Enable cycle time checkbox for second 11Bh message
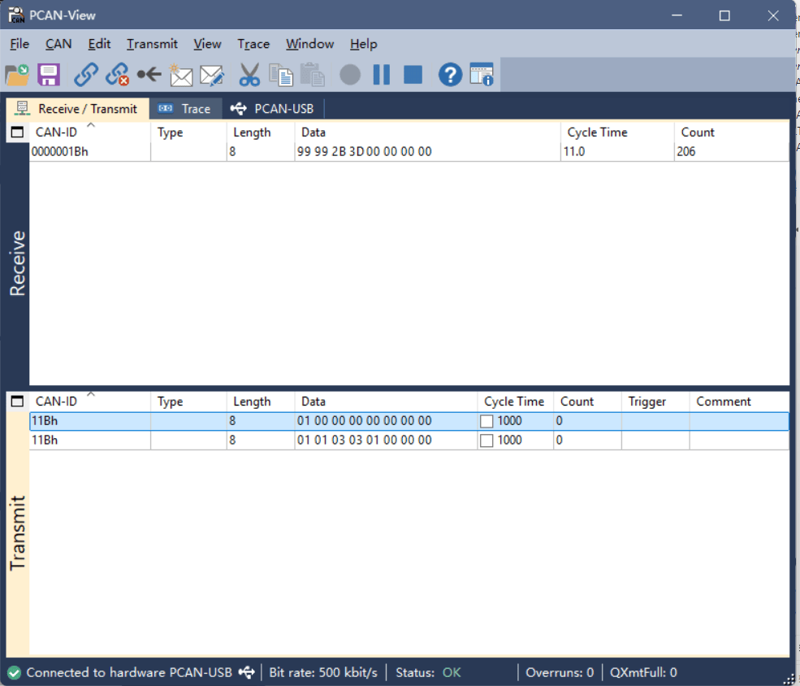 (x=487, y=441)
